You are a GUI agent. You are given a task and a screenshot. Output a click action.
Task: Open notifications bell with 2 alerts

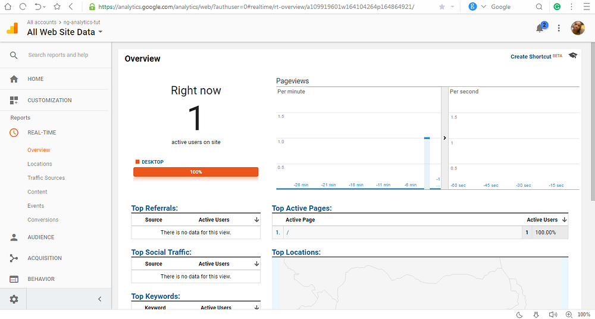pos(540,28)
